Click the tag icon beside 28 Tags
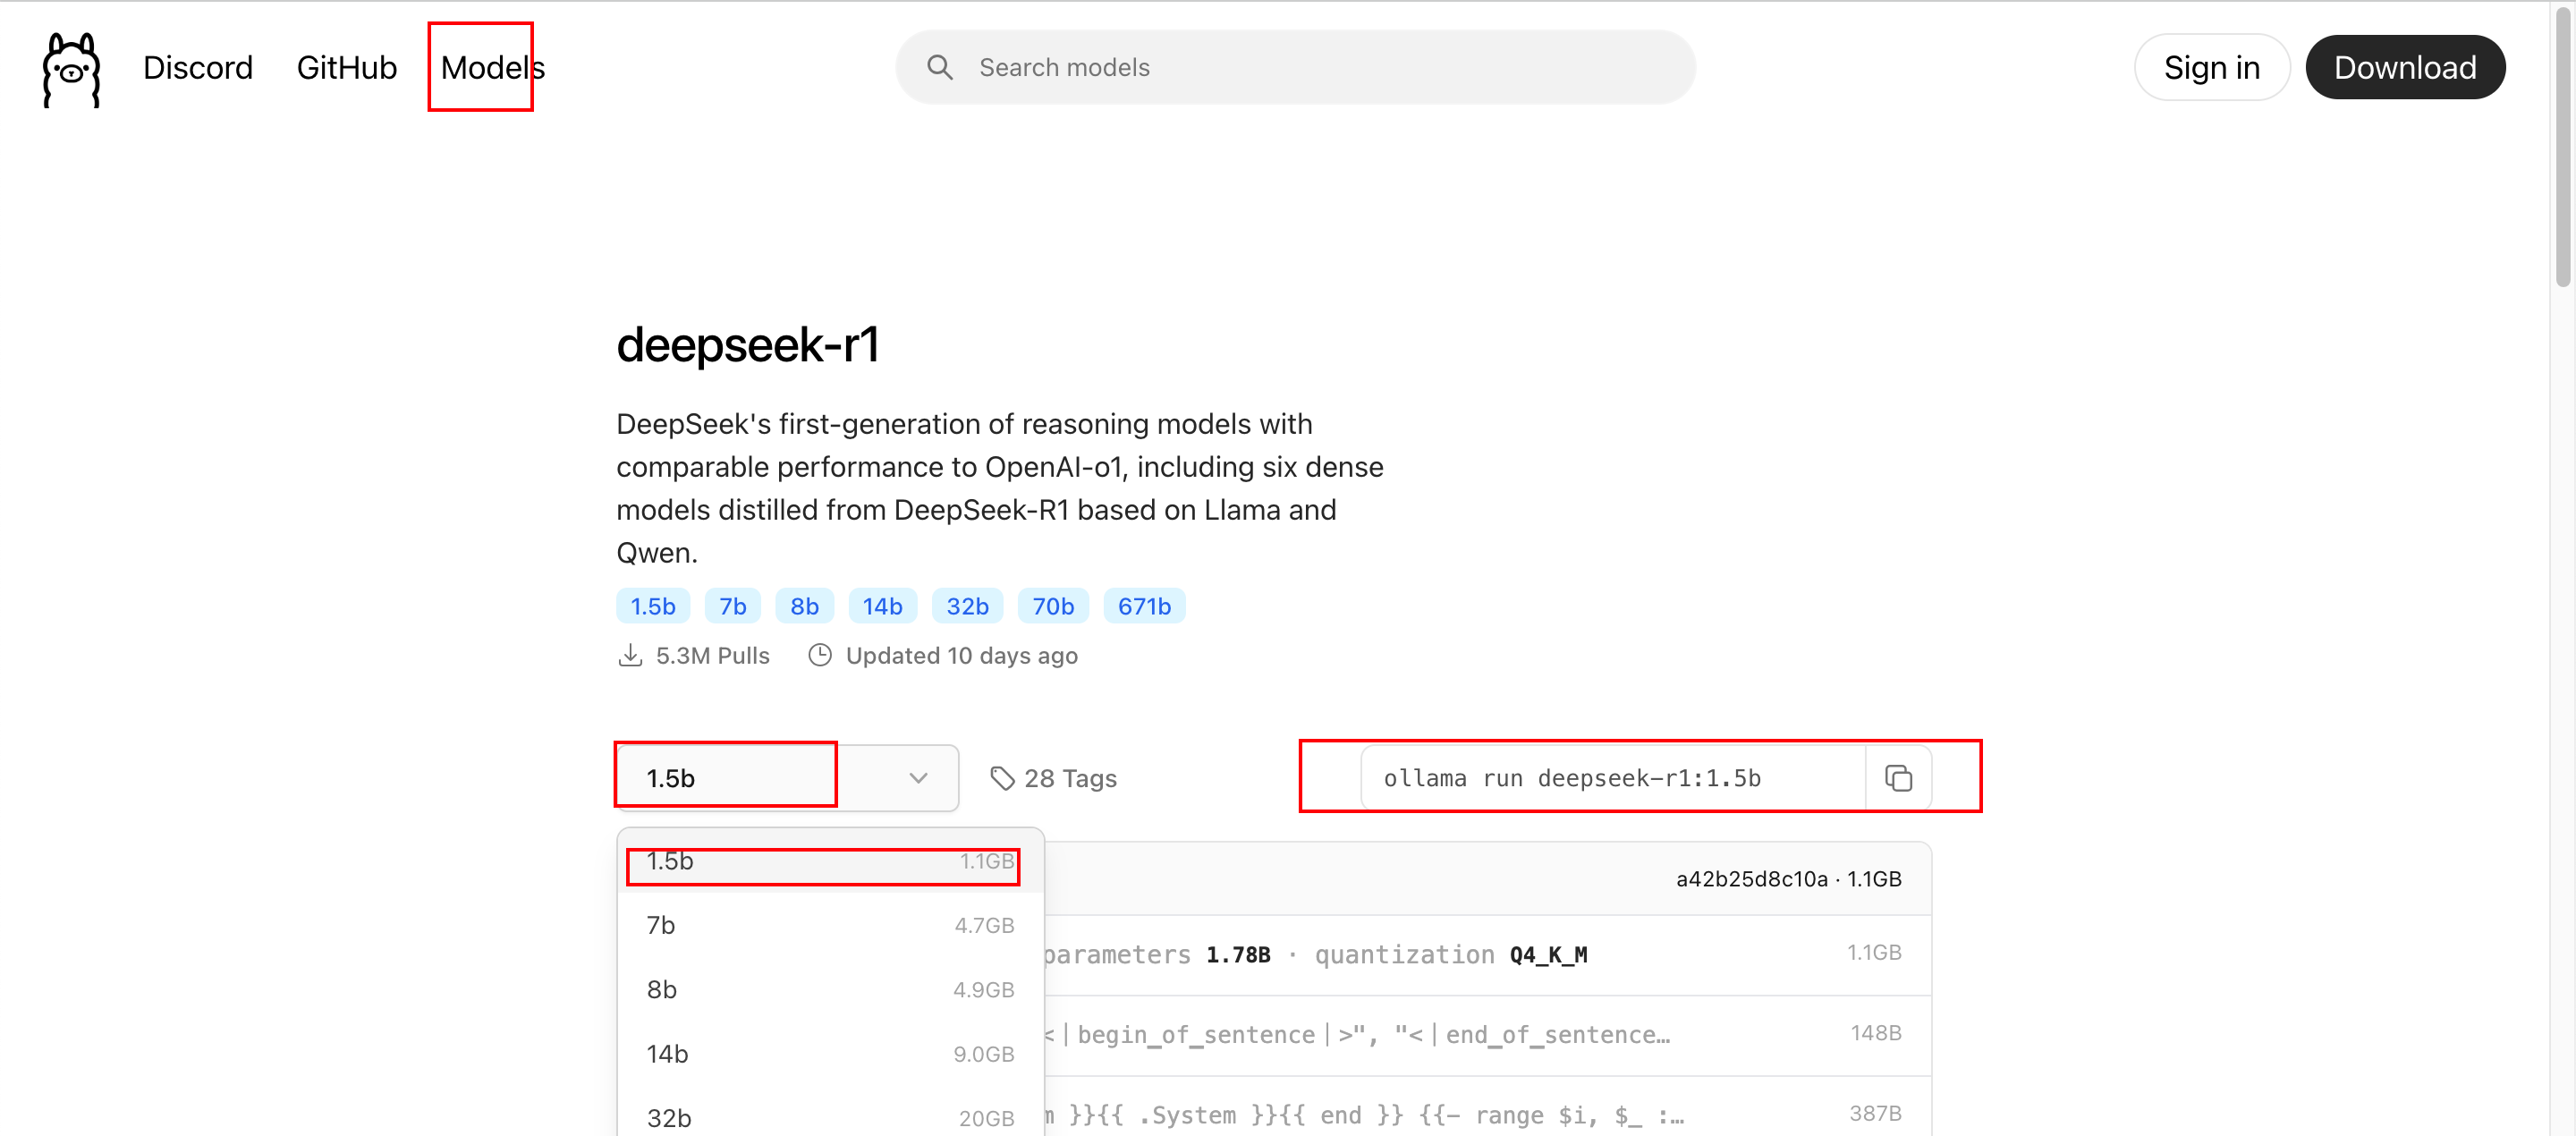Image resolution: width=2576 pixels, height=1136 pixels. click(x=1001, y=778)
